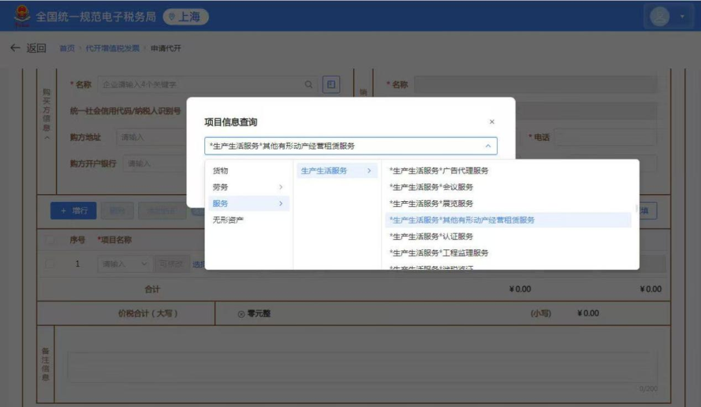This screenshot has height=407, width=701.
Task: Click the Shanghai location pill
Action: (x=186, y=17)
